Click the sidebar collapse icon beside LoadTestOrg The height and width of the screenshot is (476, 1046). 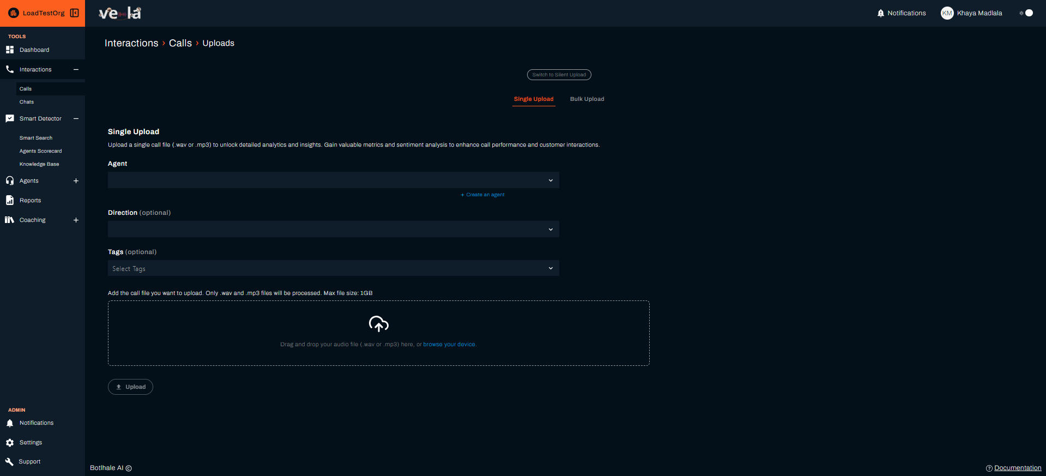coord(75,13)
